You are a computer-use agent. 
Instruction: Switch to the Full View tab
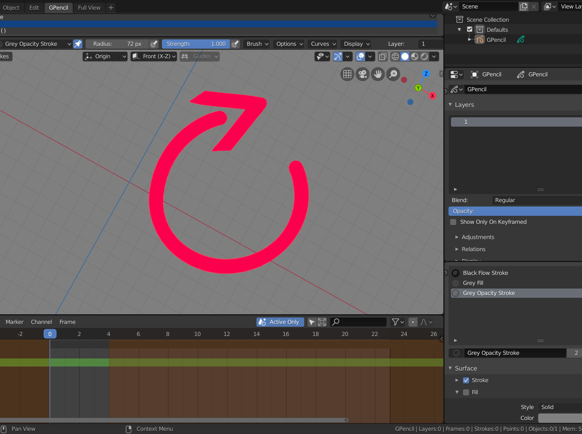pyautogui.click(x=89, y=8)
